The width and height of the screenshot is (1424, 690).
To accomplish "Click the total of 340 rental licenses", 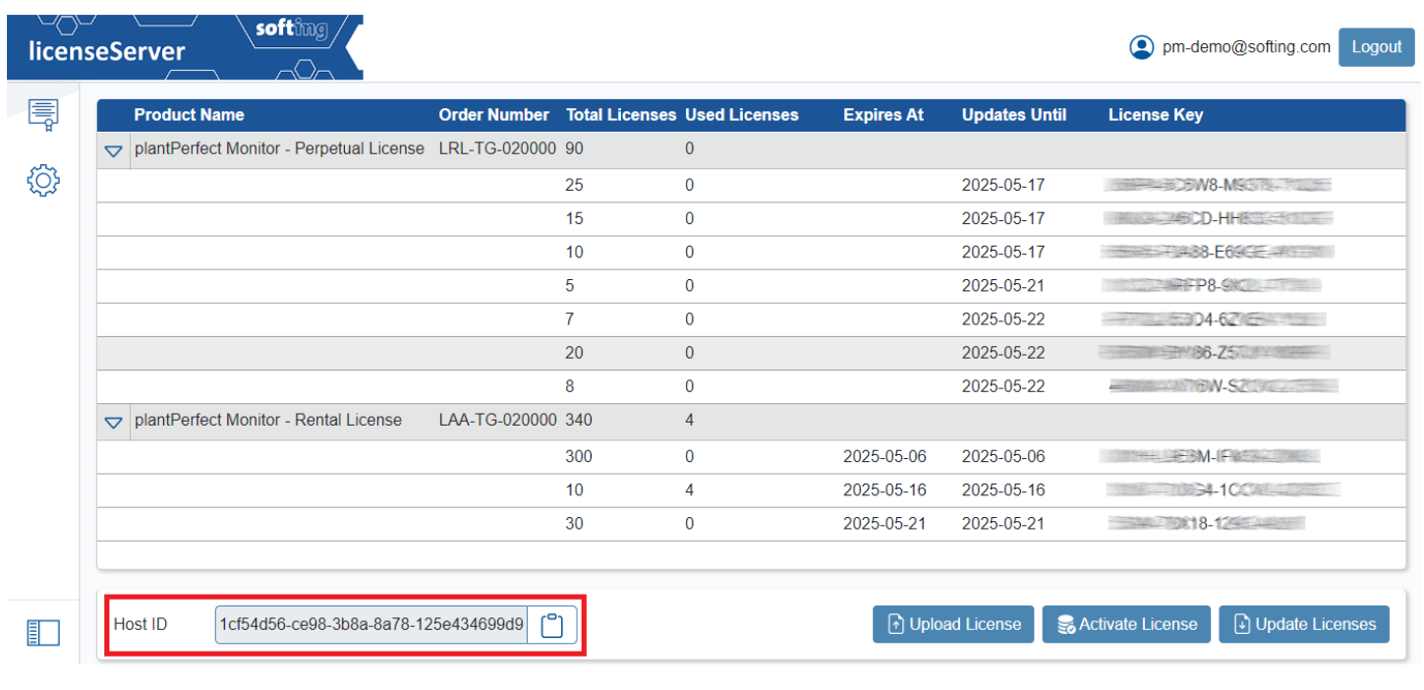I will [x=579, y=420].
